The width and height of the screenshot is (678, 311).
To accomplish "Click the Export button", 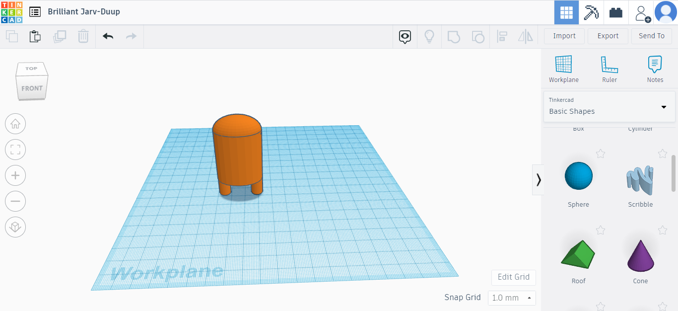I will (x=608, y=36).
